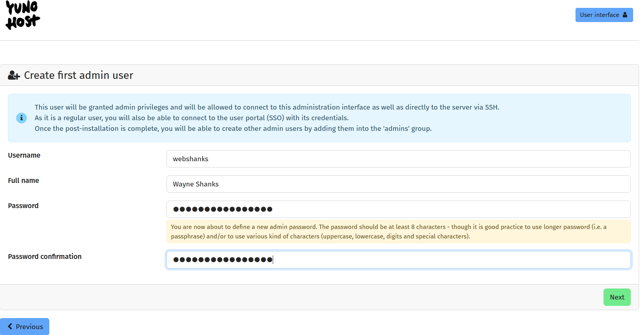
Task: Click the Password label
Action: click(23, 206)
